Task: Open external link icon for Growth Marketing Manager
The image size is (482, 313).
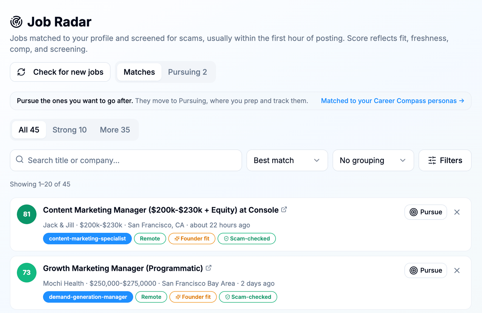Action: pos(208,268)
